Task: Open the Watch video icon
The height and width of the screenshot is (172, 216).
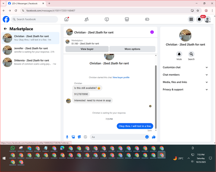Action: coord(107,19)
